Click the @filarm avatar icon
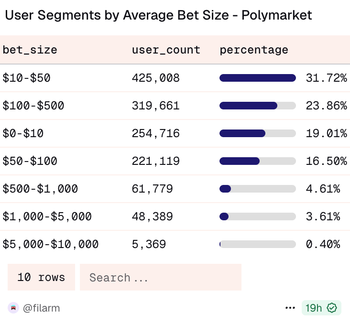This screenshot has height=324, width=350. point(13,308)
